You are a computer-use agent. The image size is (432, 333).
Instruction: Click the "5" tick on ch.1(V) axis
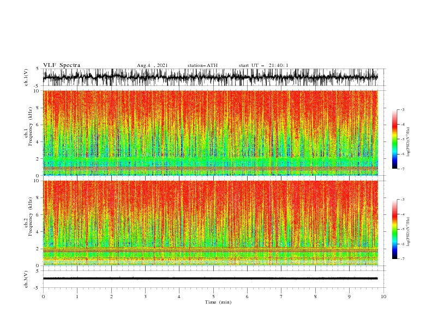point(38,69)
